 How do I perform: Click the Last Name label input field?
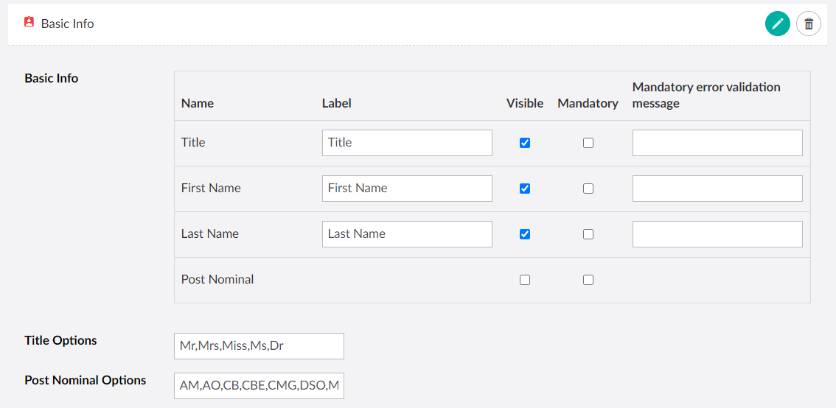pyautogui.click(x=407, y=234)
